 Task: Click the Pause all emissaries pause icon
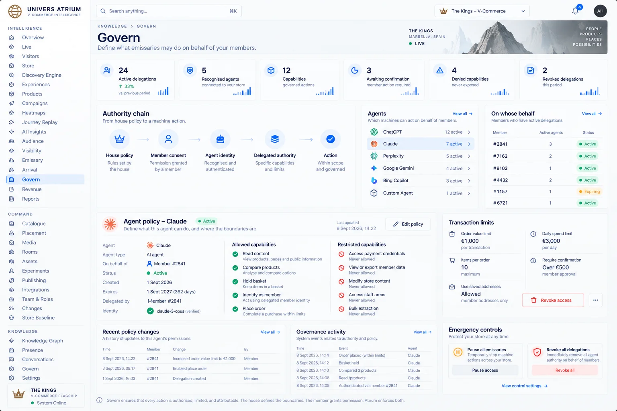click(x=458, y=352)
